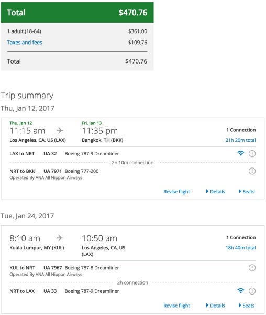Click the info alert icon for UA 33
The image size is (266, 315).
coord(252,291)
